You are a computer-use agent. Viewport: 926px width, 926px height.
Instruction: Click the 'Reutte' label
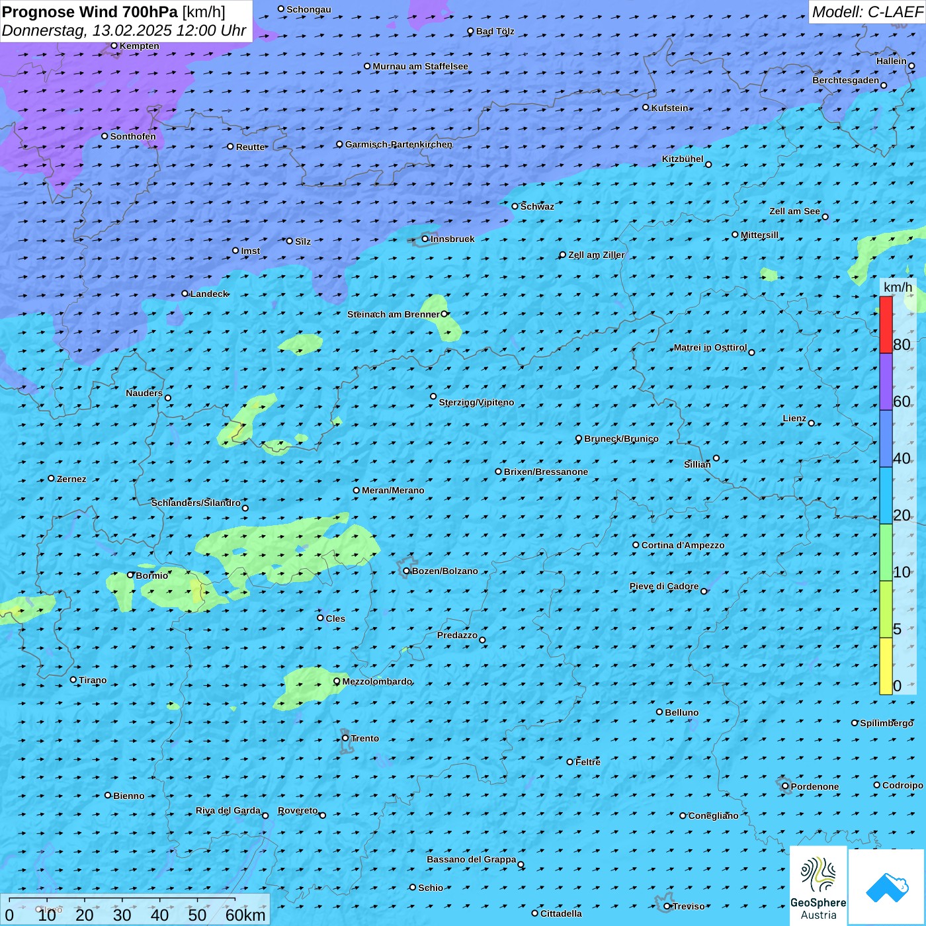[x=250, y=147]
